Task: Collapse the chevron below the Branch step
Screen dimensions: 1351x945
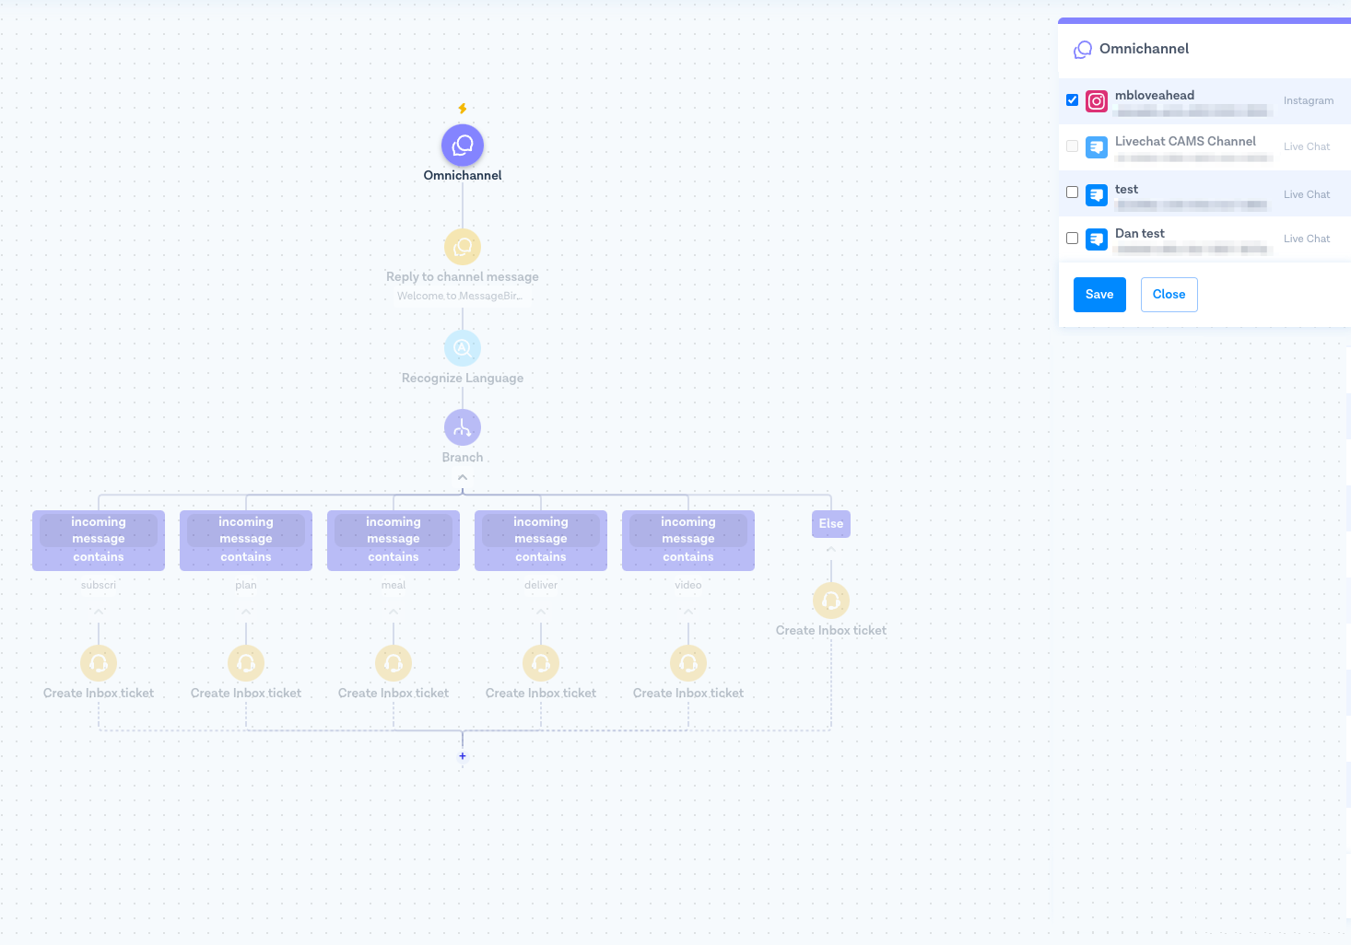Action: click(x=463, y=477)
